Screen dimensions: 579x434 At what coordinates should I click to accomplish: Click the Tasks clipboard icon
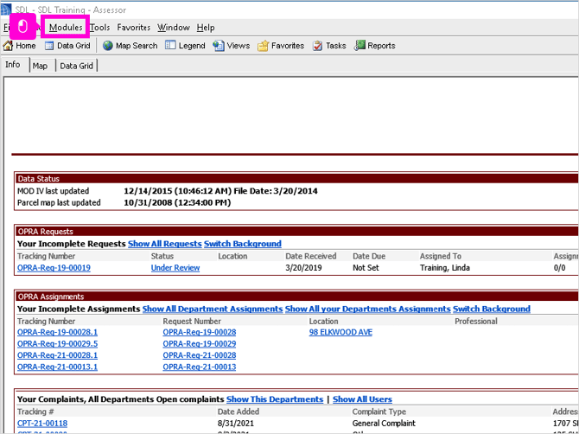click(317, 46)
